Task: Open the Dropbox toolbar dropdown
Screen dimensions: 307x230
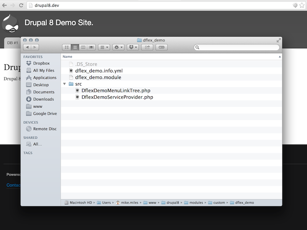Action: click(133, 47)
